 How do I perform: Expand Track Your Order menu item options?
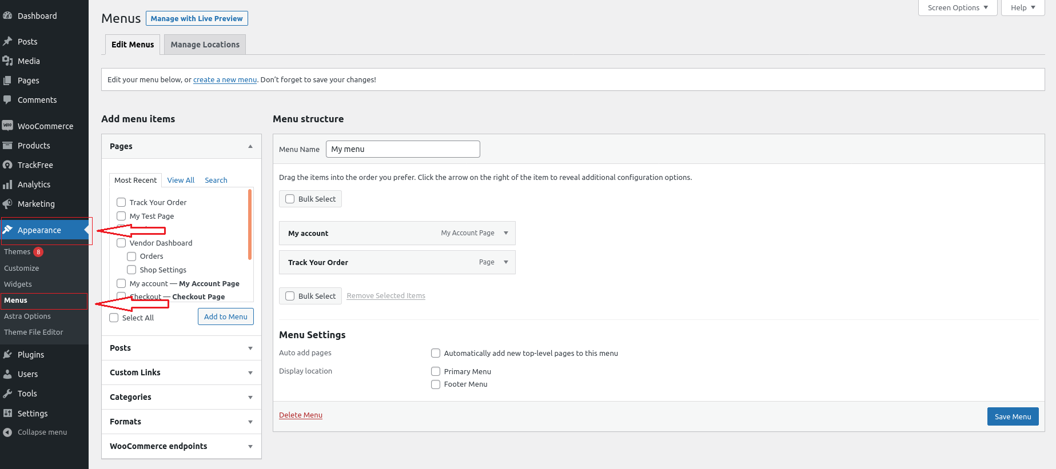coord(506,262)
